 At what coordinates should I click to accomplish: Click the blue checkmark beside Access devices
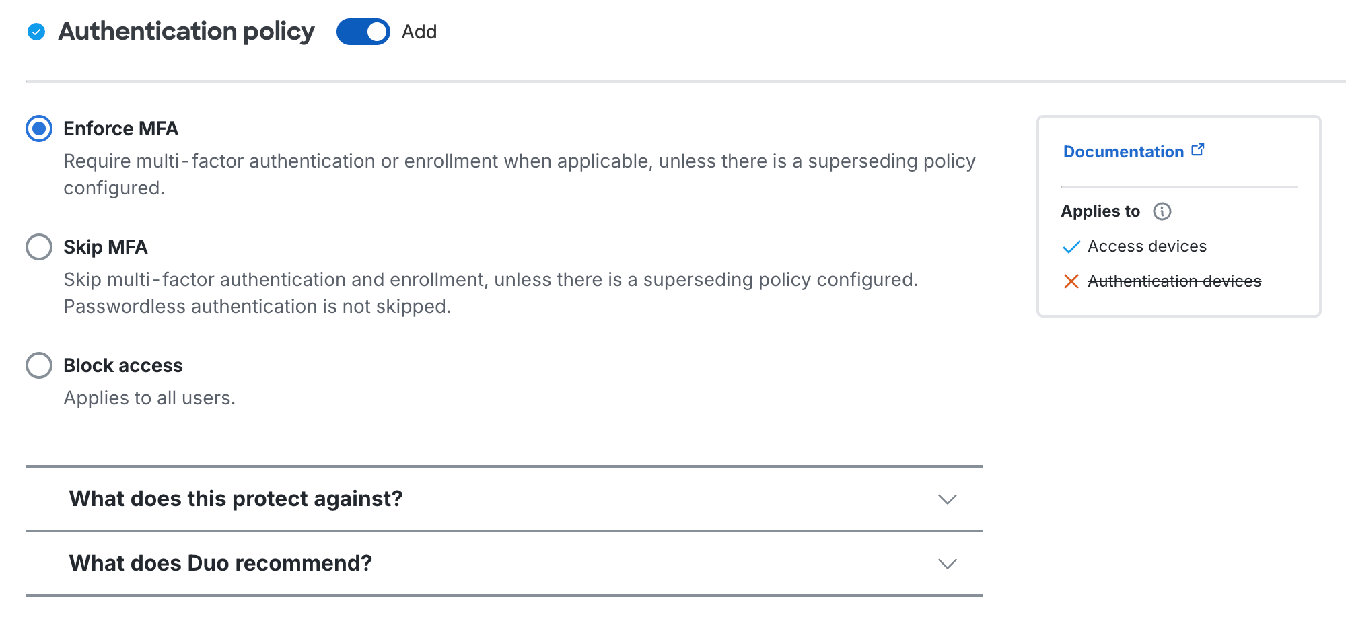[1071, 247]
